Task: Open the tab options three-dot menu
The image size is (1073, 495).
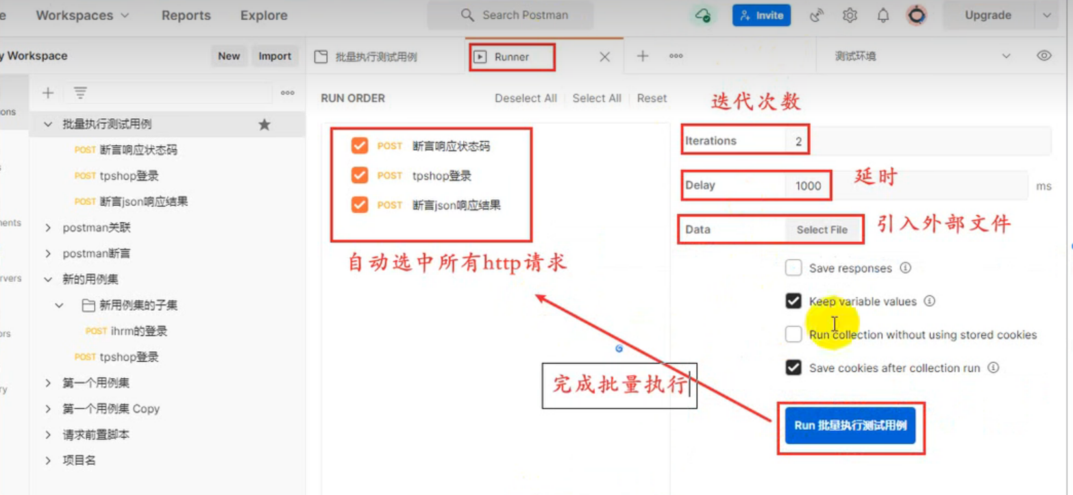Action: pos(676,56)
